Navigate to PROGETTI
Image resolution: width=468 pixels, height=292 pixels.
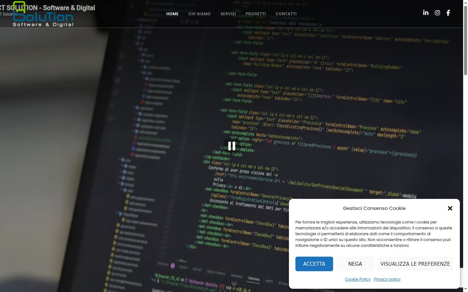[x=256, y=14]
